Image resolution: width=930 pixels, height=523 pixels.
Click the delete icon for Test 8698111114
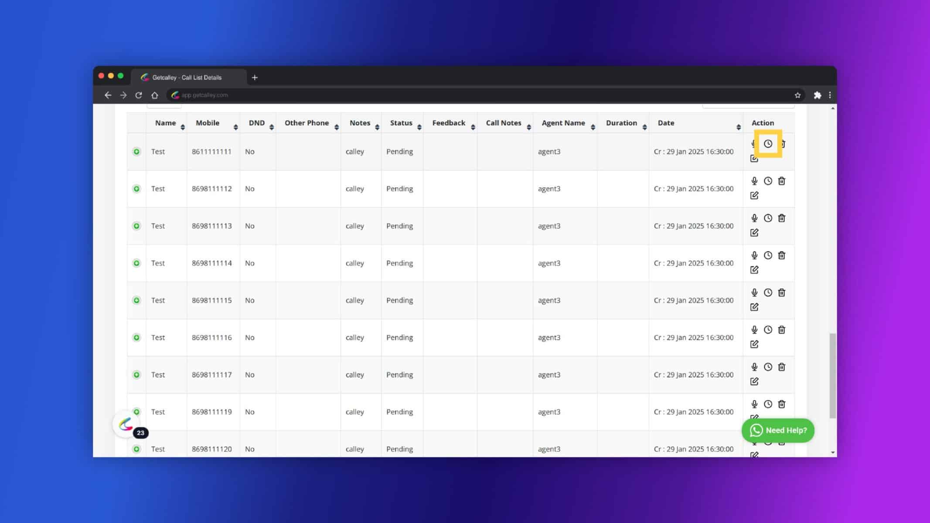[x=781, y=255]
